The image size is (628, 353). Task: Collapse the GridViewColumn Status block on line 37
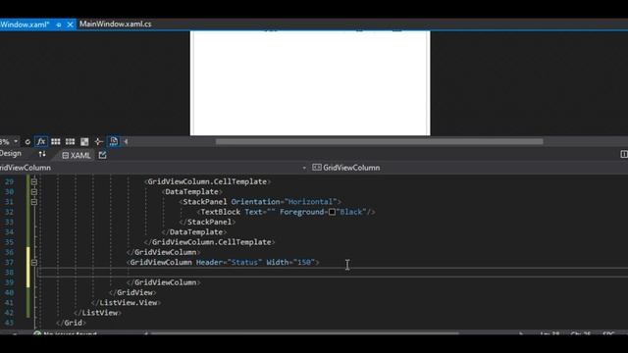click(34, 263)
